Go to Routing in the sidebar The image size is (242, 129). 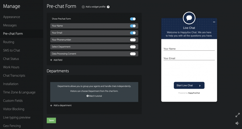pyautogui.click(x=9, y=42)
